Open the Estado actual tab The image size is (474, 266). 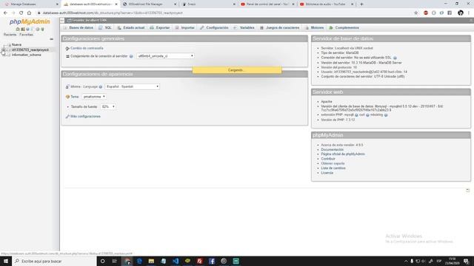point(131,28)
